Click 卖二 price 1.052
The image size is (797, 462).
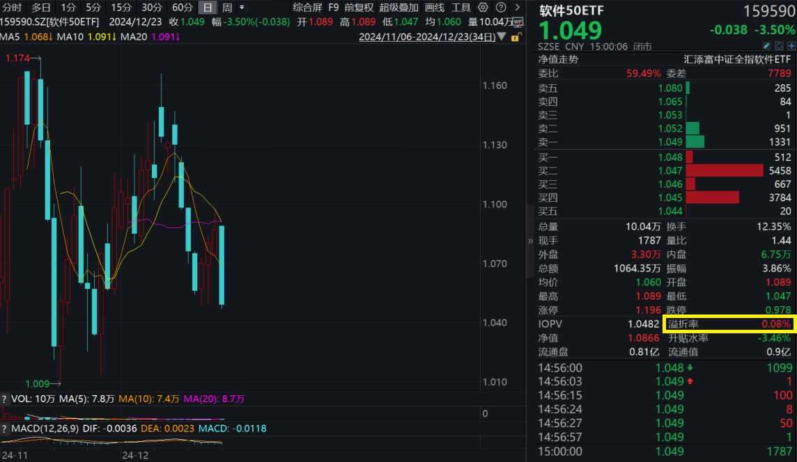point(670,129)
